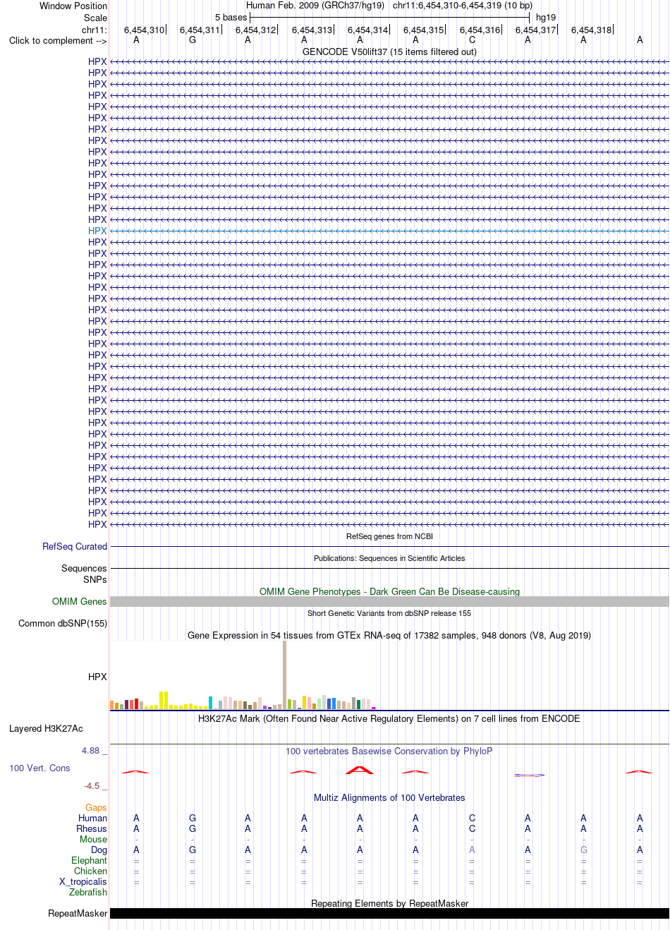Image resolution: width=670 pixels, height=930 pixels.
Task: Open the RefSeq Curated track label
Action: click(x=75, y=546)
